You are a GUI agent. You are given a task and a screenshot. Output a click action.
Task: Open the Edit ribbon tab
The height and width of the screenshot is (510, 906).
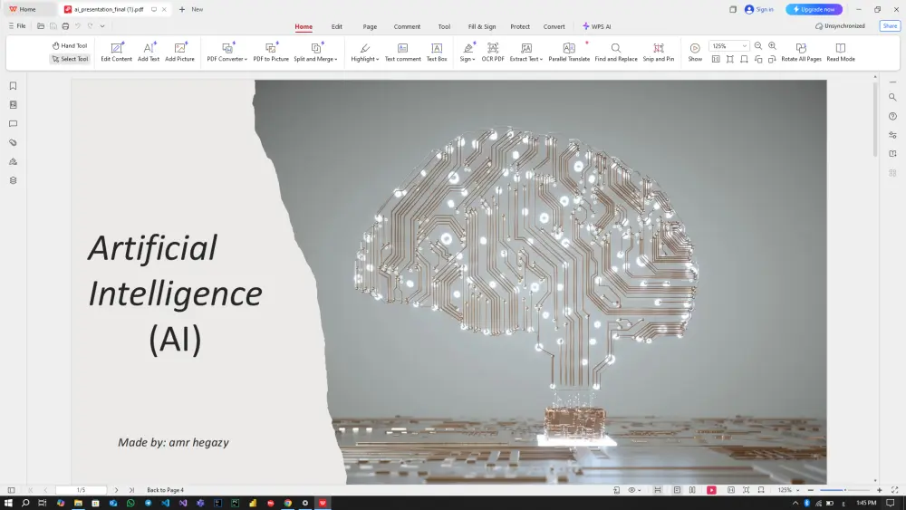[x=337, y=26]
